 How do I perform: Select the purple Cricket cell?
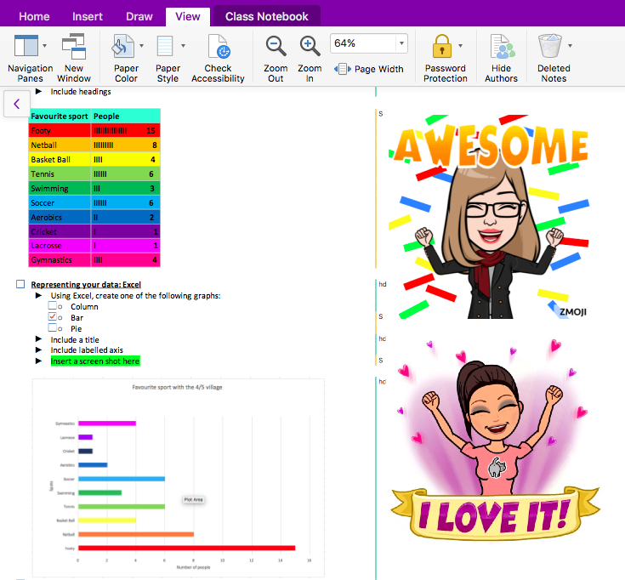[x=60, y=231]
